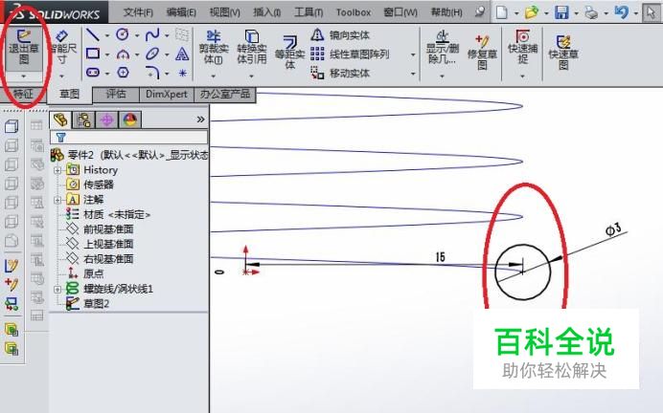Open dropdown beside Move Entities (移动实体)
The image size is (663, 413).
coord(413,74)
